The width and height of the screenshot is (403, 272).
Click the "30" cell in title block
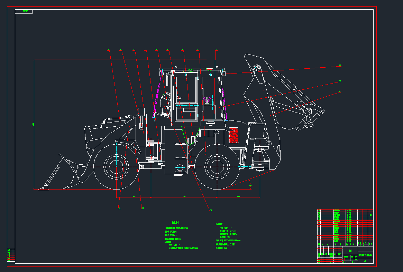click(366, 261)
